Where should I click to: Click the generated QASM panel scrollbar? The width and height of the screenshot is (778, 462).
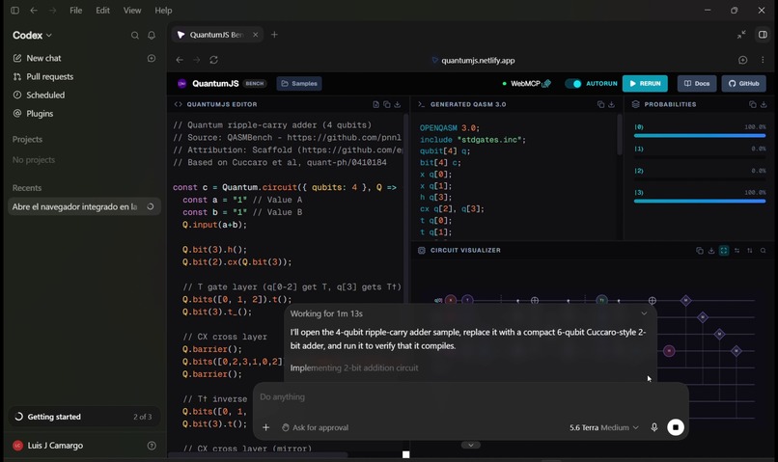620,135
